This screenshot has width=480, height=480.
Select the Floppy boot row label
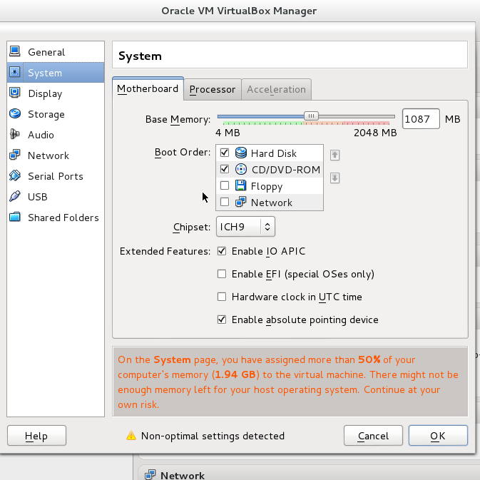pos(267,186)
